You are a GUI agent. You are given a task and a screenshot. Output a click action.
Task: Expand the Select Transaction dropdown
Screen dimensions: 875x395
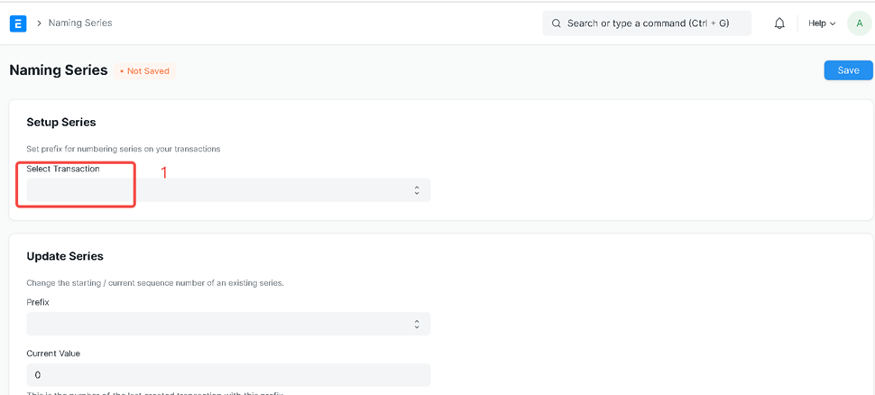click(x=227, y=190)
